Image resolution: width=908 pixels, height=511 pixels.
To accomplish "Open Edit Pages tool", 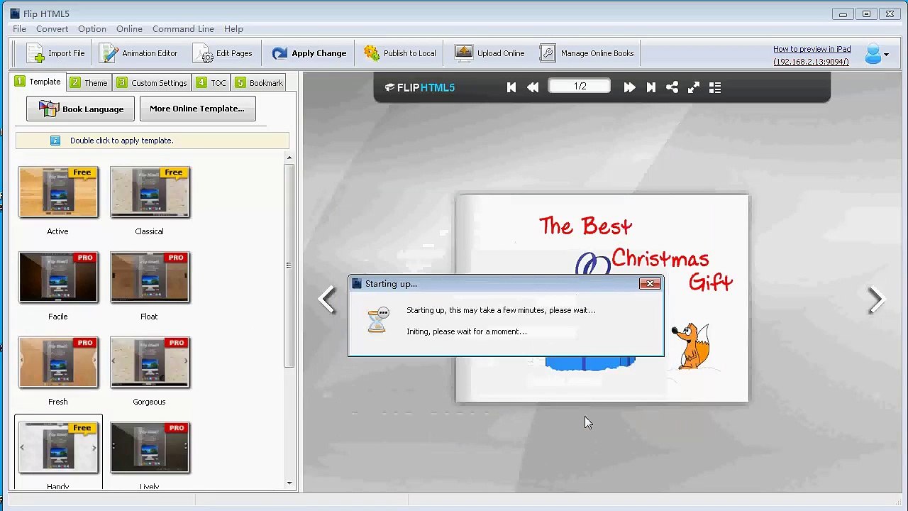I will point(223,53).
